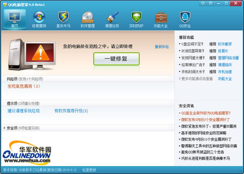Click the menu icon next to feedback in title bar
This screenshot has width=244, height=174.
coord(211,3)
